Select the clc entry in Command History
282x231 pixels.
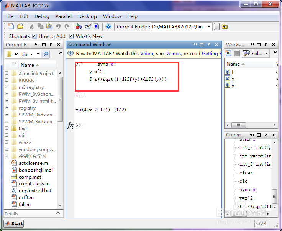pyautogui.click(x=243, y=181)
